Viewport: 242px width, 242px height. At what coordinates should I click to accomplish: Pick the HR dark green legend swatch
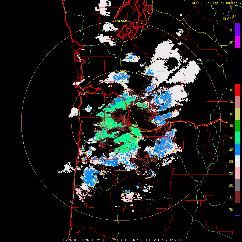pos(237,126)
